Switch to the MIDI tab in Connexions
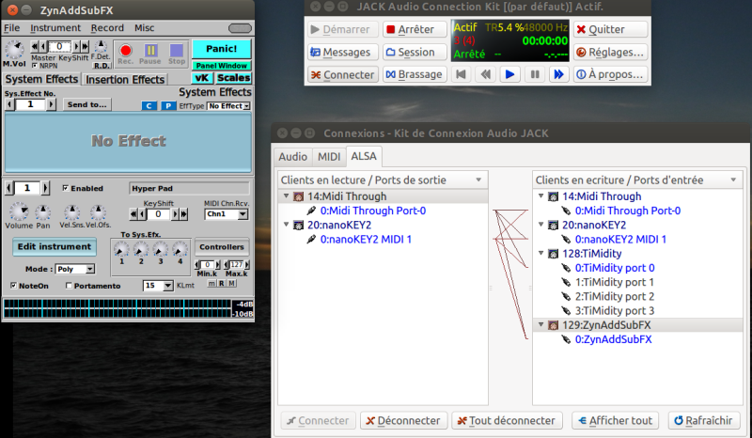752x438 pixels. tap(329, 157)
